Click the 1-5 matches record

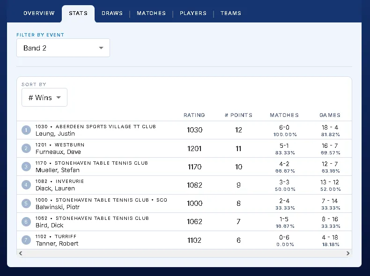point(284,219)
